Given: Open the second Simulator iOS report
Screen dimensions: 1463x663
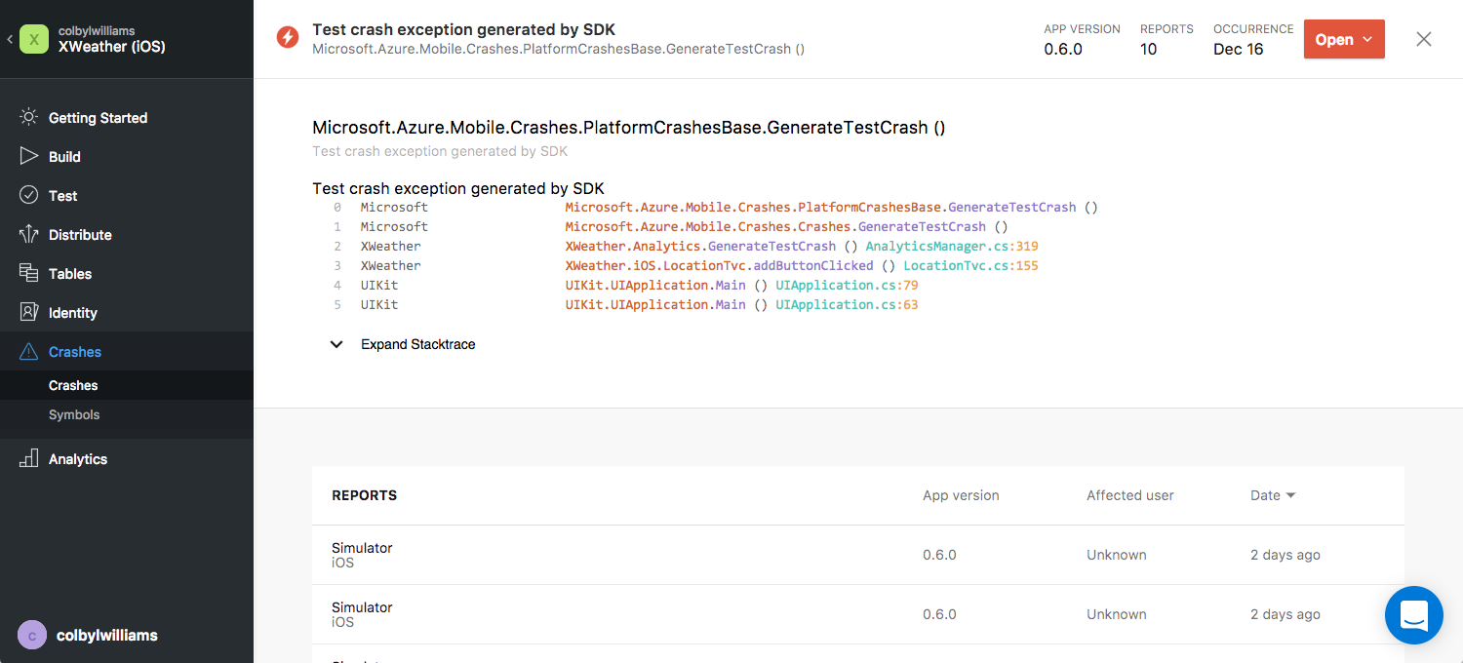Looking at the screenshot, I should tap(858, 614).
